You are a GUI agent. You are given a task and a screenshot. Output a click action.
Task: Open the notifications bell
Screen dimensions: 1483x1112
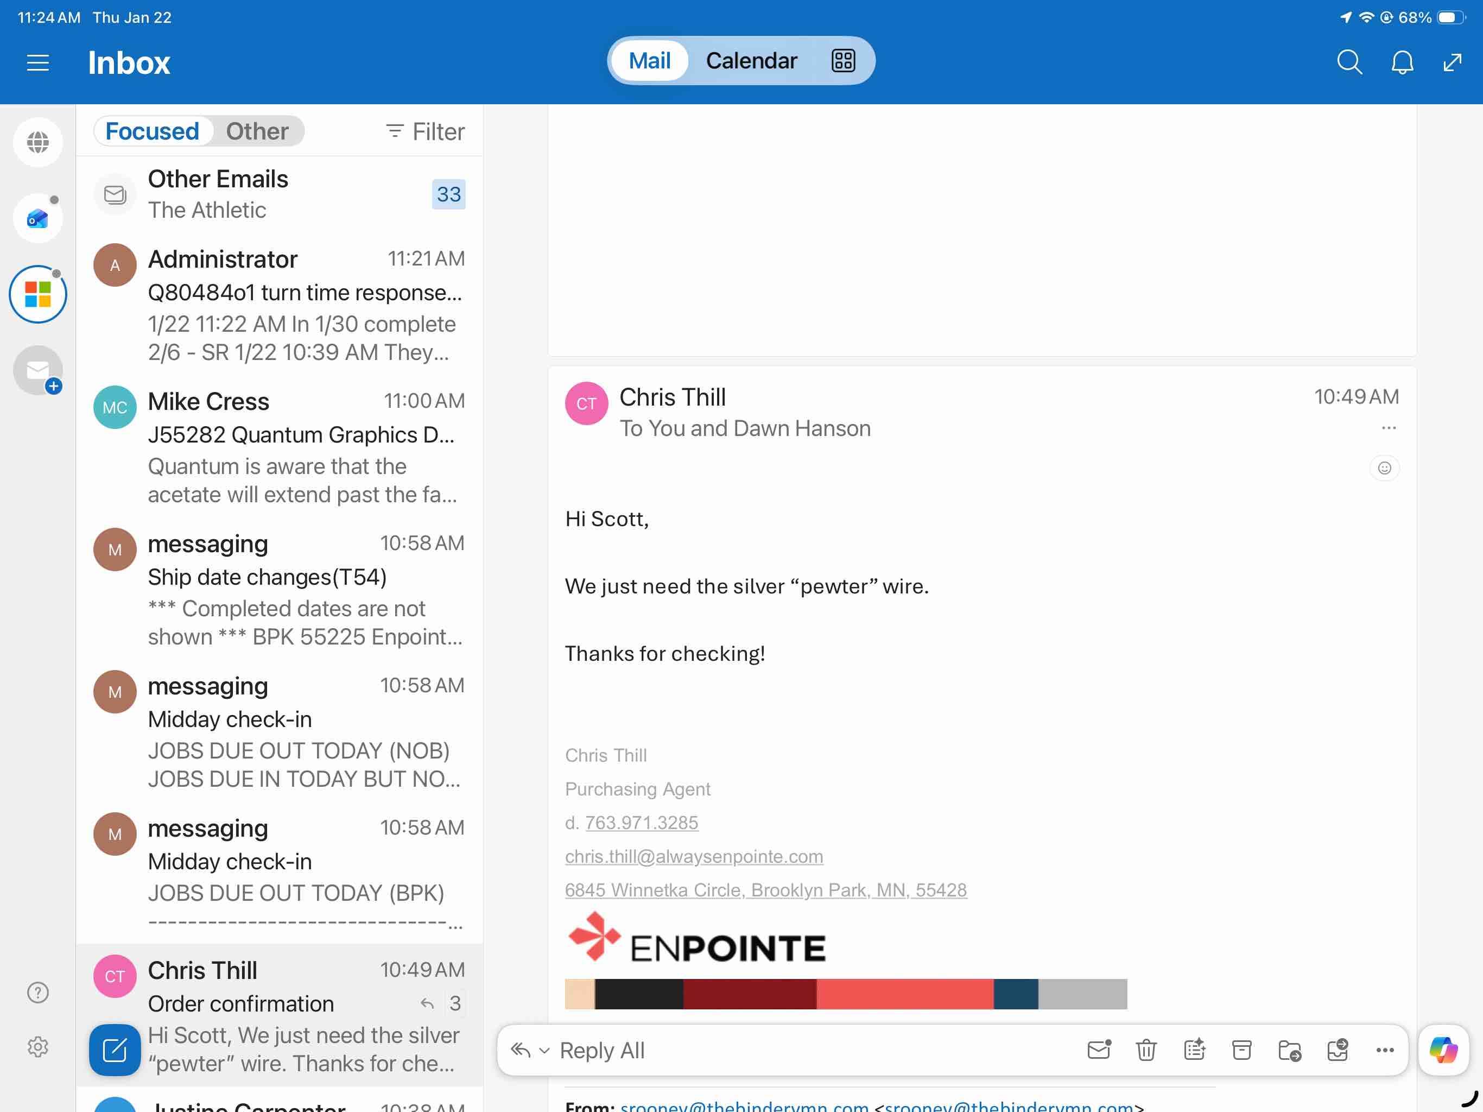[1402, 62]
